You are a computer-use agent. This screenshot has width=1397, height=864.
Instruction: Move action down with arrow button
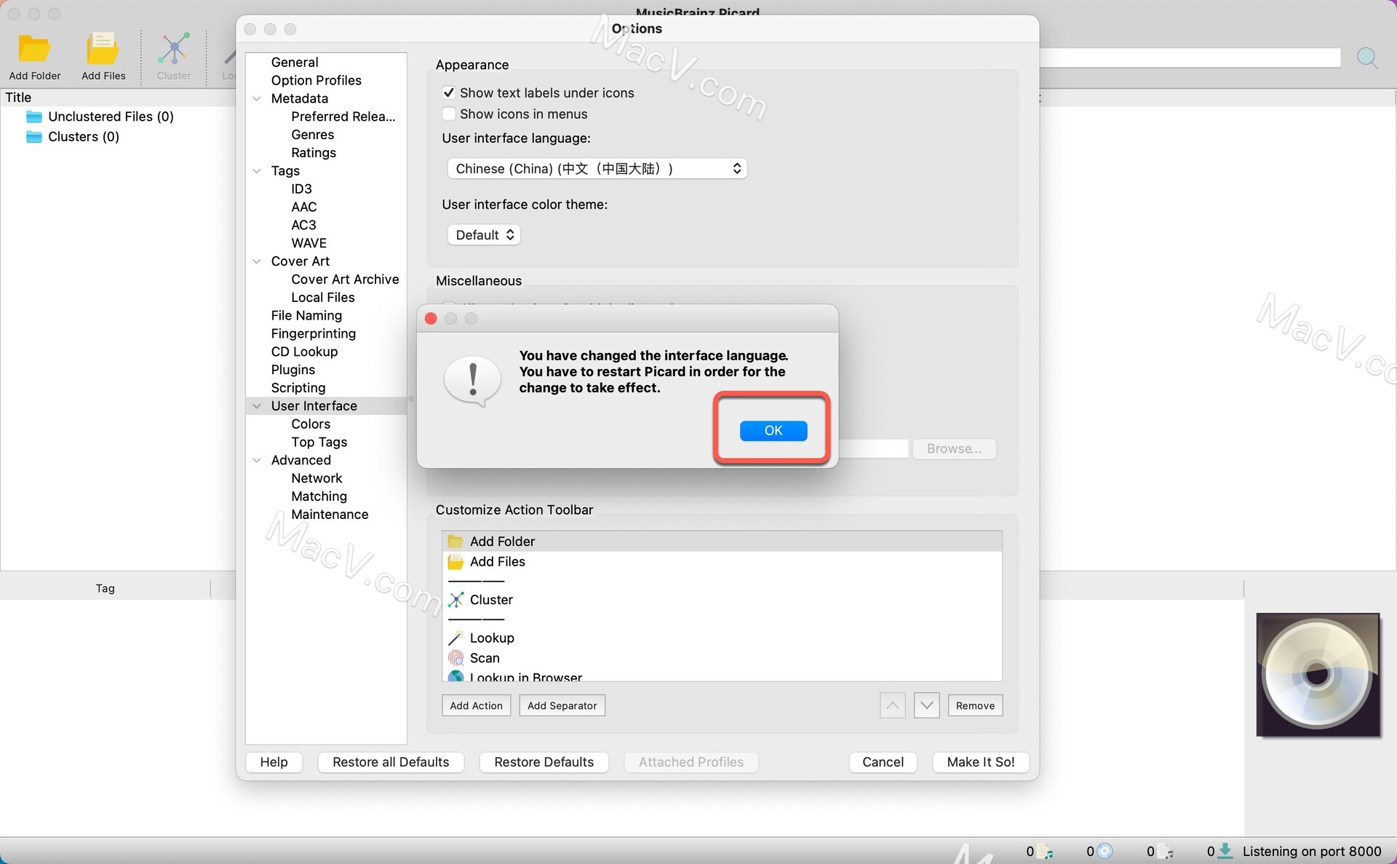click(x=926, y=705)
